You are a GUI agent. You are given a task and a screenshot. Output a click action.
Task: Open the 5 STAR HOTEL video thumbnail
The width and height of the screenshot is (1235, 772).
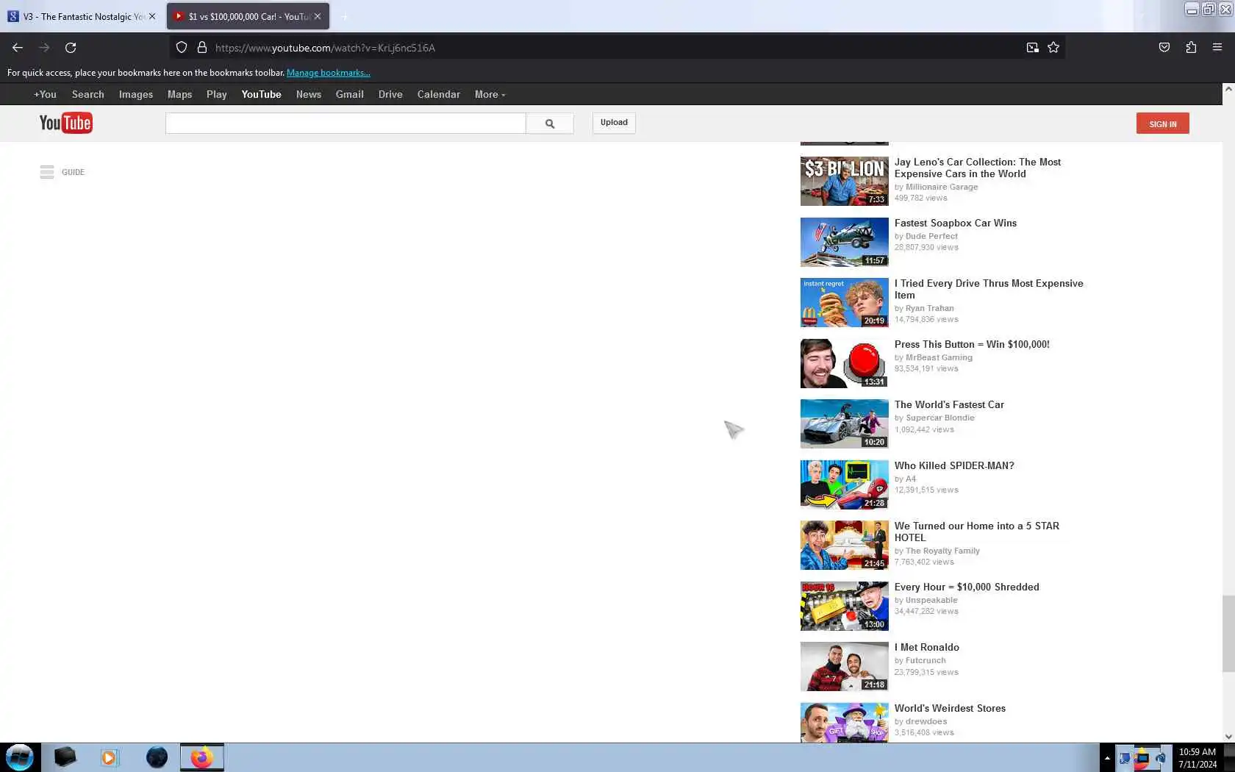[845, 545]
